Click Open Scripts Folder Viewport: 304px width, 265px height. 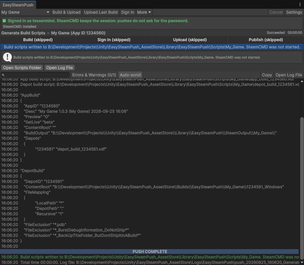coord(22,67)
